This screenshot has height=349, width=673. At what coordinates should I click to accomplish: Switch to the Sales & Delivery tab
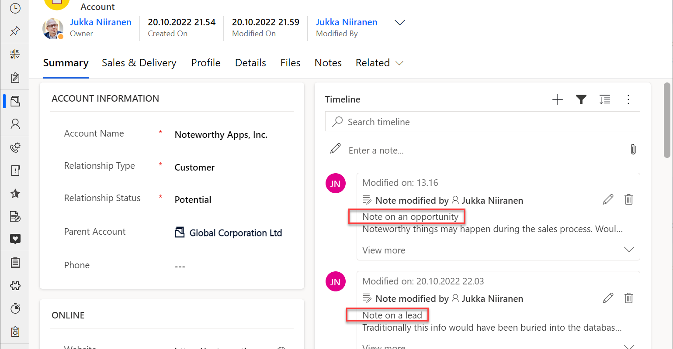click(x=139, y=63)
